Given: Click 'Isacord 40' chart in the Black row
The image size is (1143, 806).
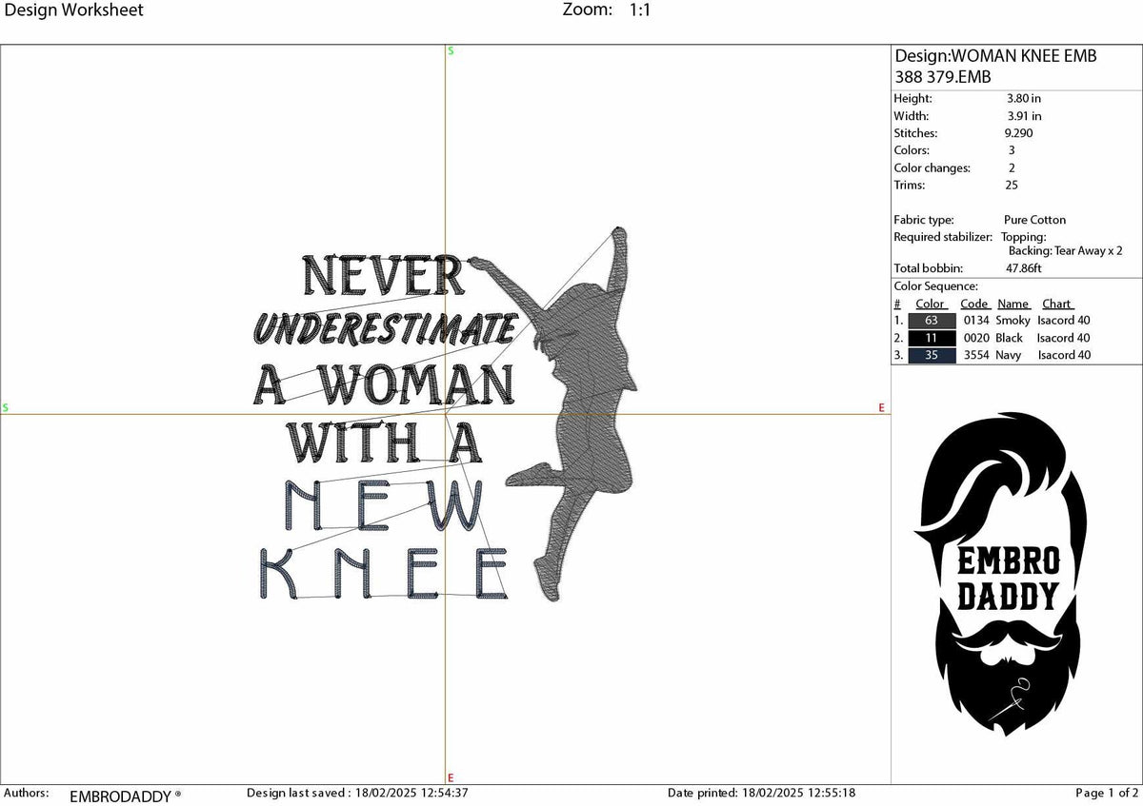Looking at the screenshot, I should (x=1064, y=338).
